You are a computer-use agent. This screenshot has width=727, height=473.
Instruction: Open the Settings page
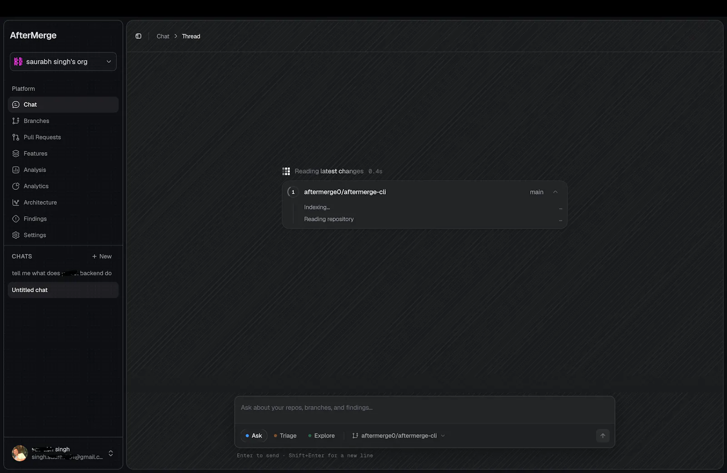pos(63,235)
